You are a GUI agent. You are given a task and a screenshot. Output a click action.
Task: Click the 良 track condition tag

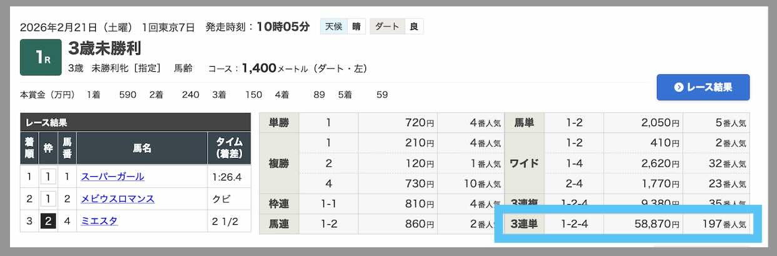point(414,27)
